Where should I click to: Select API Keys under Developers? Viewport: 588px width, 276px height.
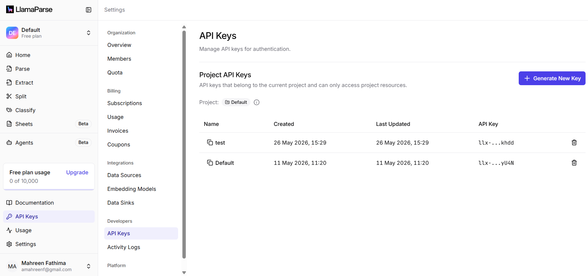tap(141, 233)
